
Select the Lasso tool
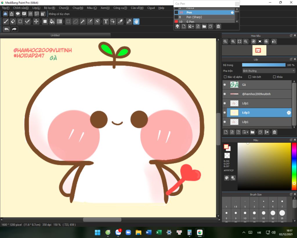pos(75,22)
